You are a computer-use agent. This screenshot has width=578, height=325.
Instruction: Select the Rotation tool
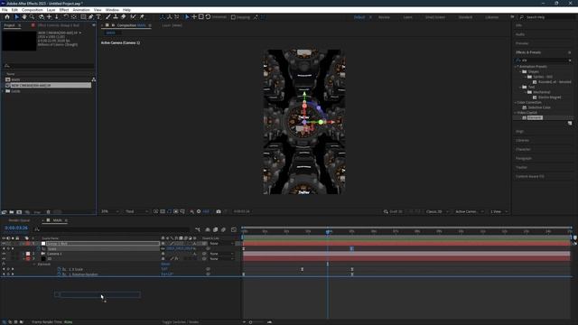point(66,17)
